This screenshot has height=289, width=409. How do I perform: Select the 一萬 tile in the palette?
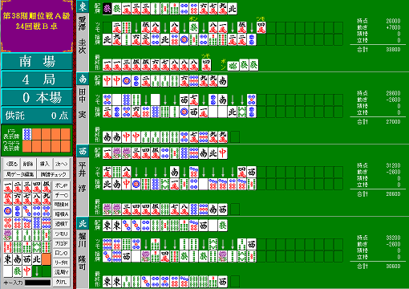coord(8,187)
